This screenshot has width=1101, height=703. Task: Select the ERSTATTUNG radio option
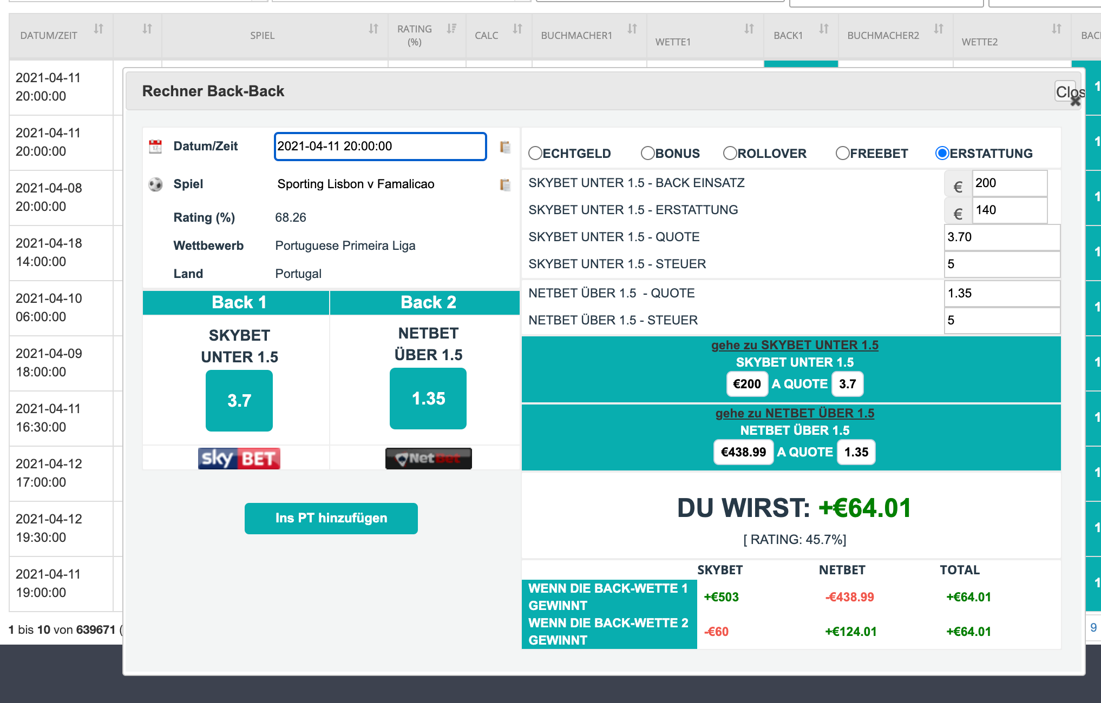pyautogui.click(x=942, y=154)
